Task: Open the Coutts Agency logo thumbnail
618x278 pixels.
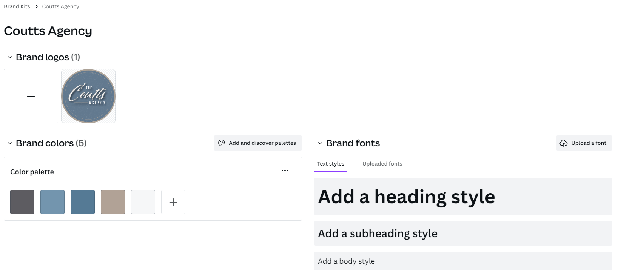Action: click(88, 96)
